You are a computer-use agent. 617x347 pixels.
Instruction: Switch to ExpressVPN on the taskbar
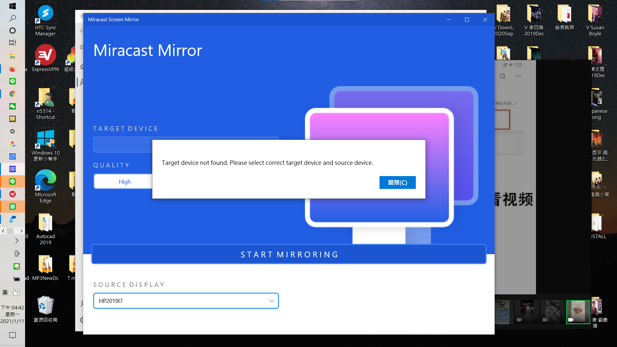pyautogui.click(x=13, y=194)
